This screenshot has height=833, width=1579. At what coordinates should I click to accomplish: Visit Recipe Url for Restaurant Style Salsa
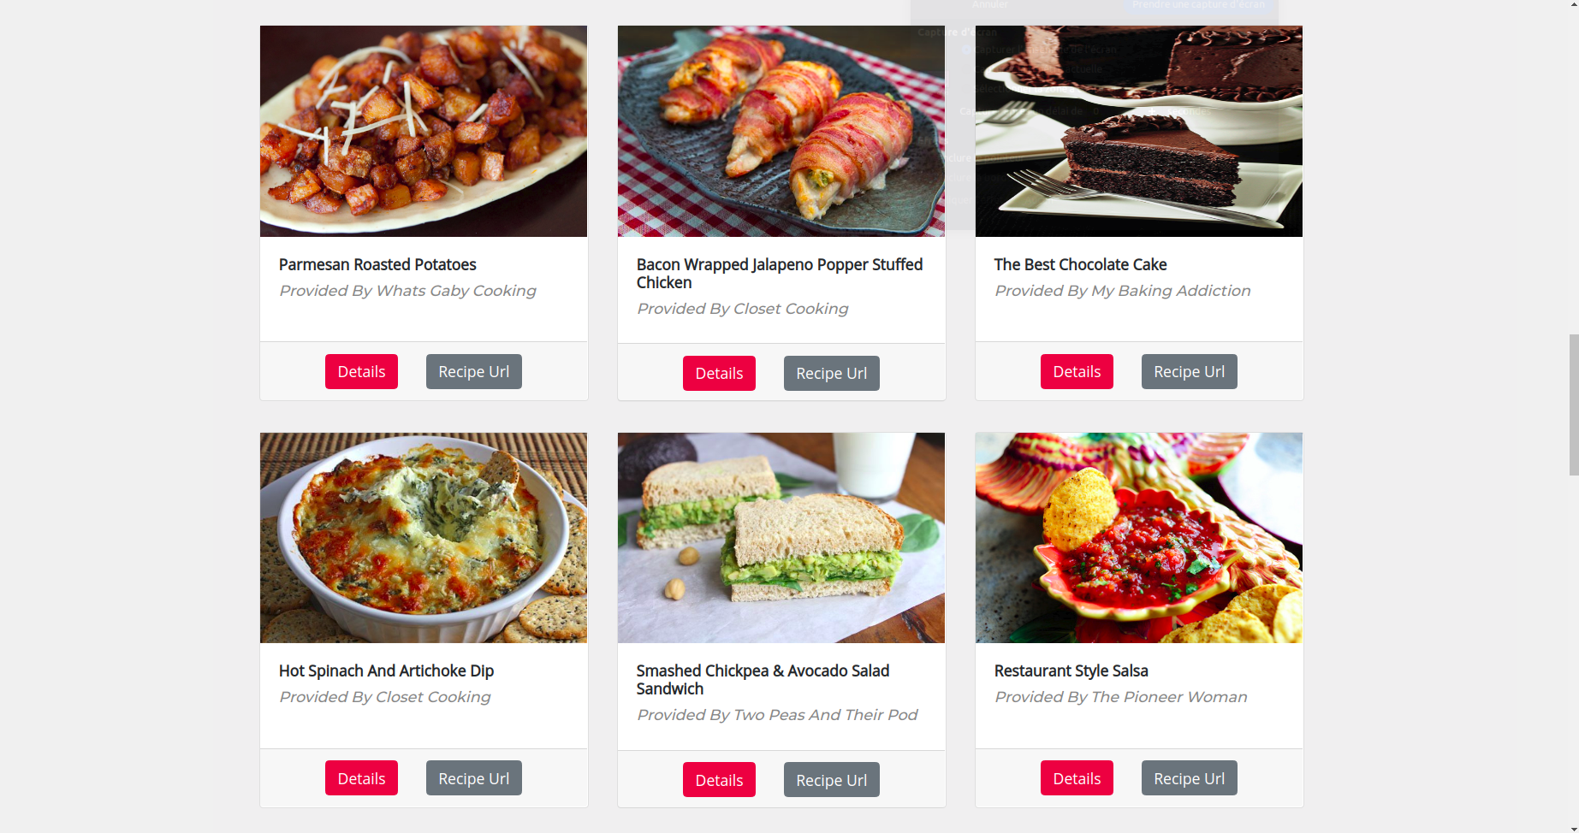point(1190,778)
